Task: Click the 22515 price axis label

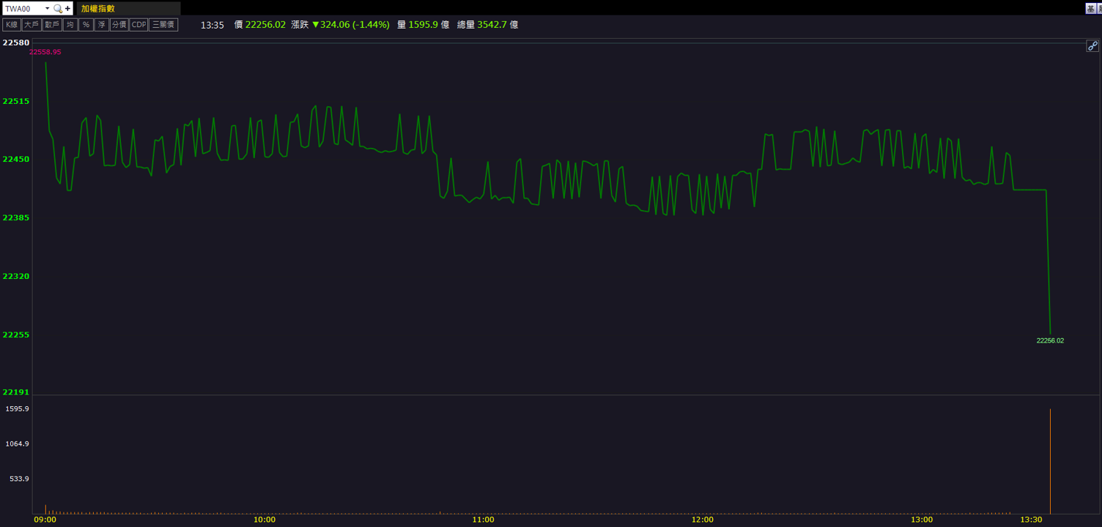Action: 16,101
